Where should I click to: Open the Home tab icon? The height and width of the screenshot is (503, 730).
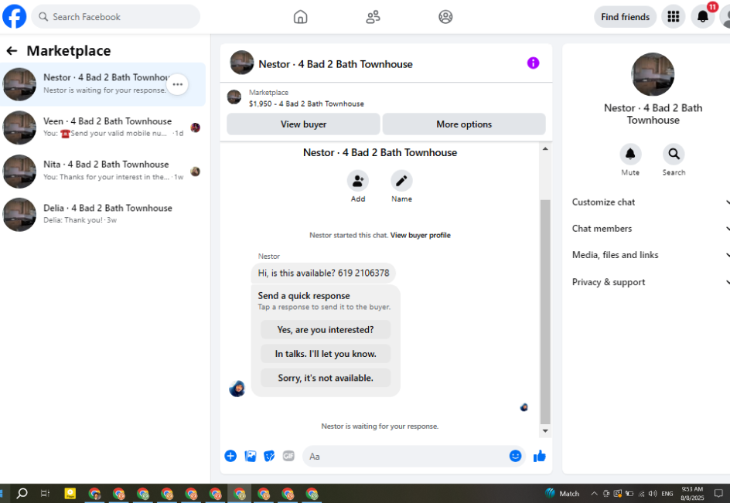point(300,17)
